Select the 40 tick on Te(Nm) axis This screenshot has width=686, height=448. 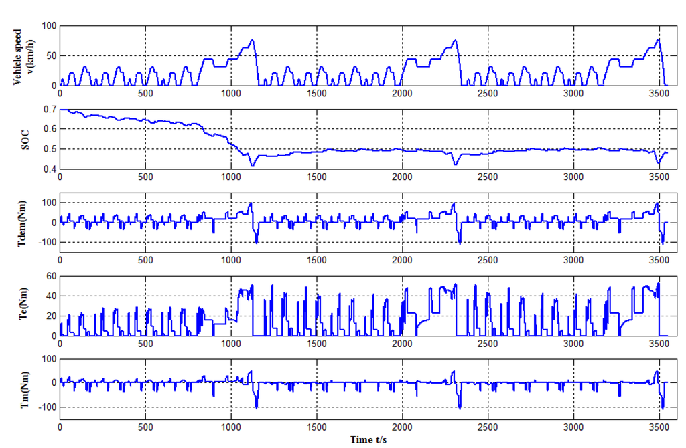pyautogui.click(x=51, y=296)
